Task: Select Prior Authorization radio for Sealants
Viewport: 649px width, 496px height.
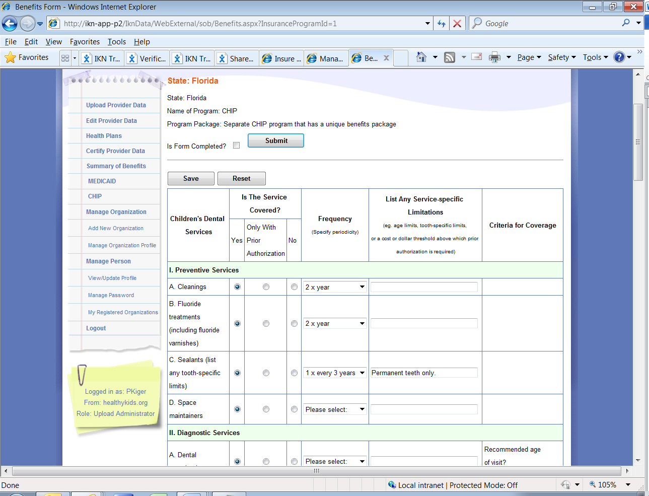Action: tap(266, 373)
